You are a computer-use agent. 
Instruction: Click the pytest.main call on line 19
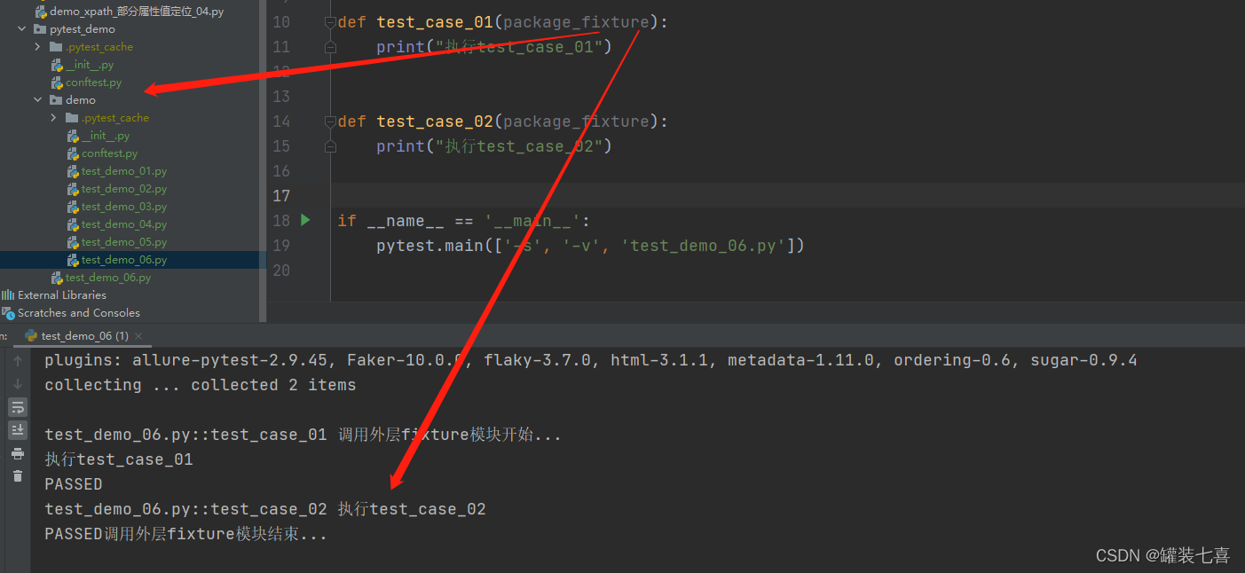click(x=590, y=245)
